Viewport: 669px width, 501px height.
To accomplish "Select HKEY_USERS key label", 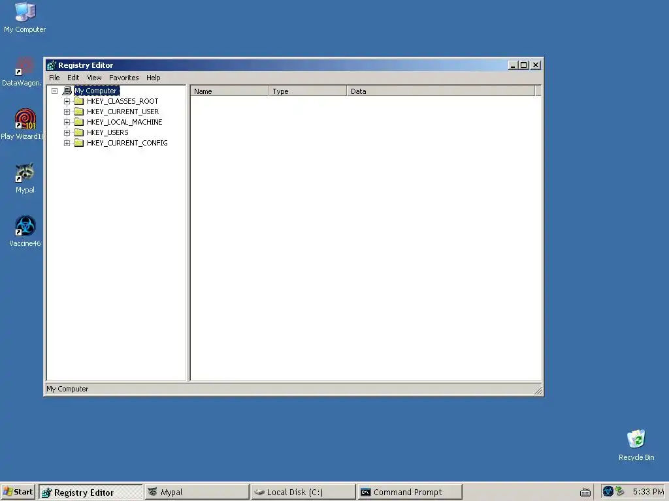I will pyautogui.click(x=108, y=132).
